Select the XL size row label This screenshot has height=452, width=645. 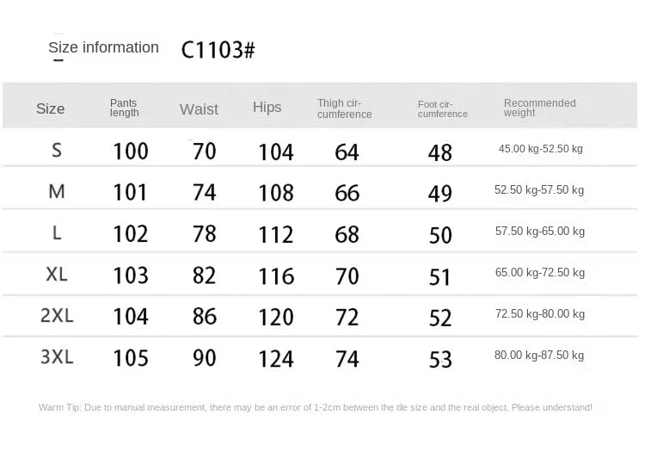pyautogui.click(x=57, y=274)
